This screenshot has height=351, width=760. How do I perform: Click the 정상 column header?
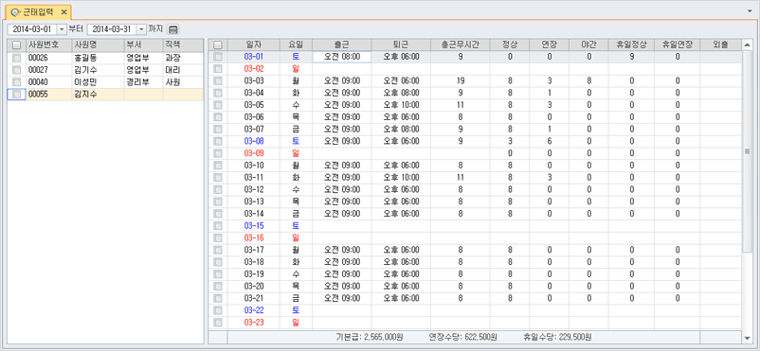pyautogui.click(x=510, y=44)
